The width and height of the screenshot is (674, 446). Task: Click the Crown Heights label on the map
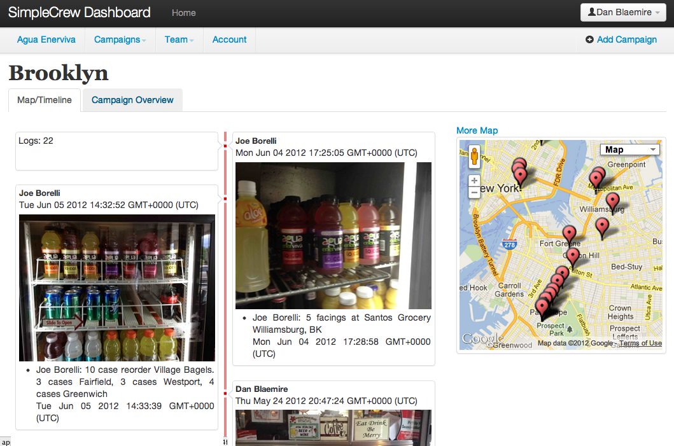(621, 312)
